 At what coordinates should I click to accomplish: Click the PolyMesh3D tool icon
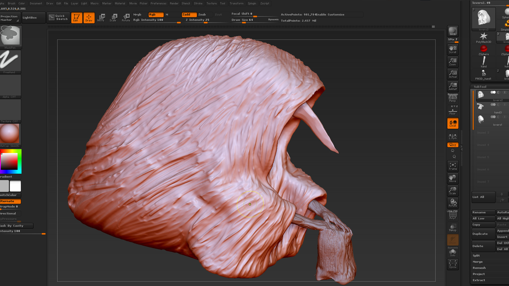[484, 38]
